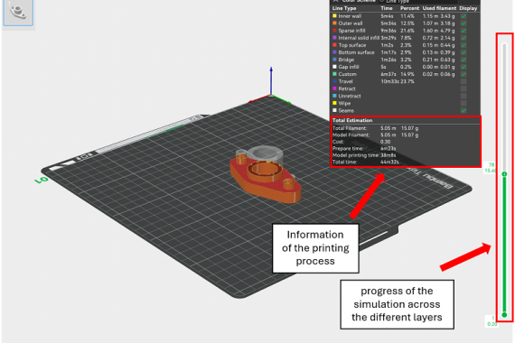
Task: Click the orange Outer wall color swatch
Action: [334, 23]
